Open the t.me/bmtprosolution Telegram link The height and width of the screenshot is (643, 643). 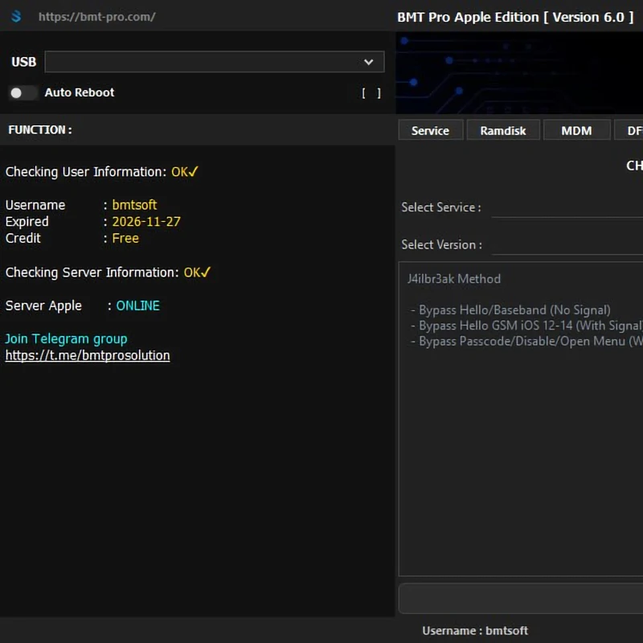88,355
